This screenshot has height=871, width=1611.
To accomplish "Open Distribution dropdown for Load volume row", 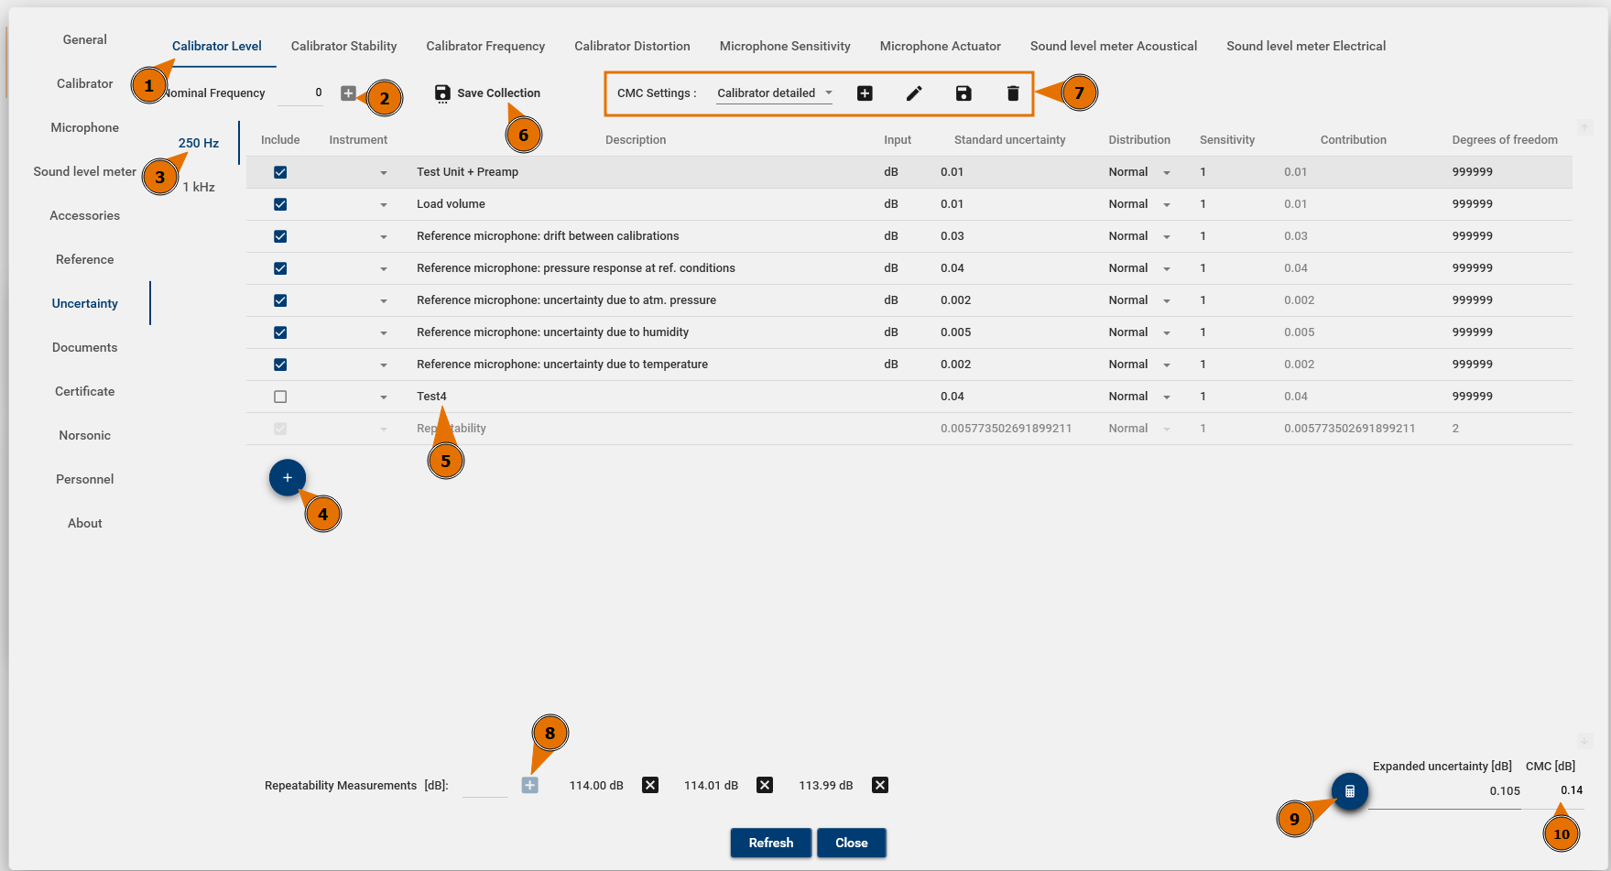I will pos(1167,205).
